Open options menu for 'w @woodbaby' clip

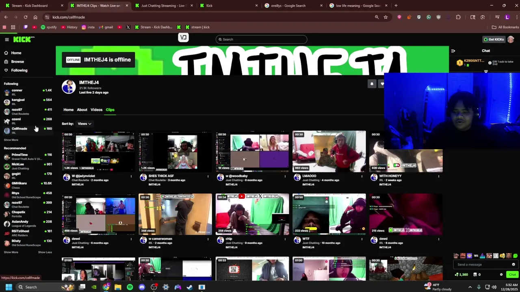(x=285, y=176)
